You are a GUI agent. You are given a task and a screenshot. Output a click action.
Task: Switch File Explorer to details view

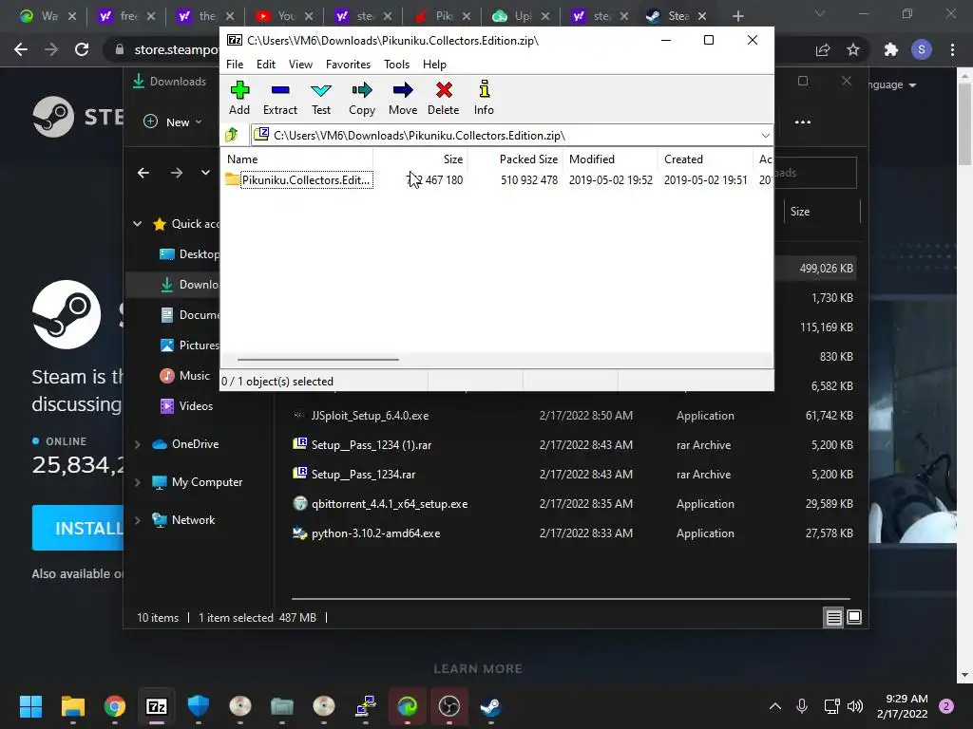[833, 617]
